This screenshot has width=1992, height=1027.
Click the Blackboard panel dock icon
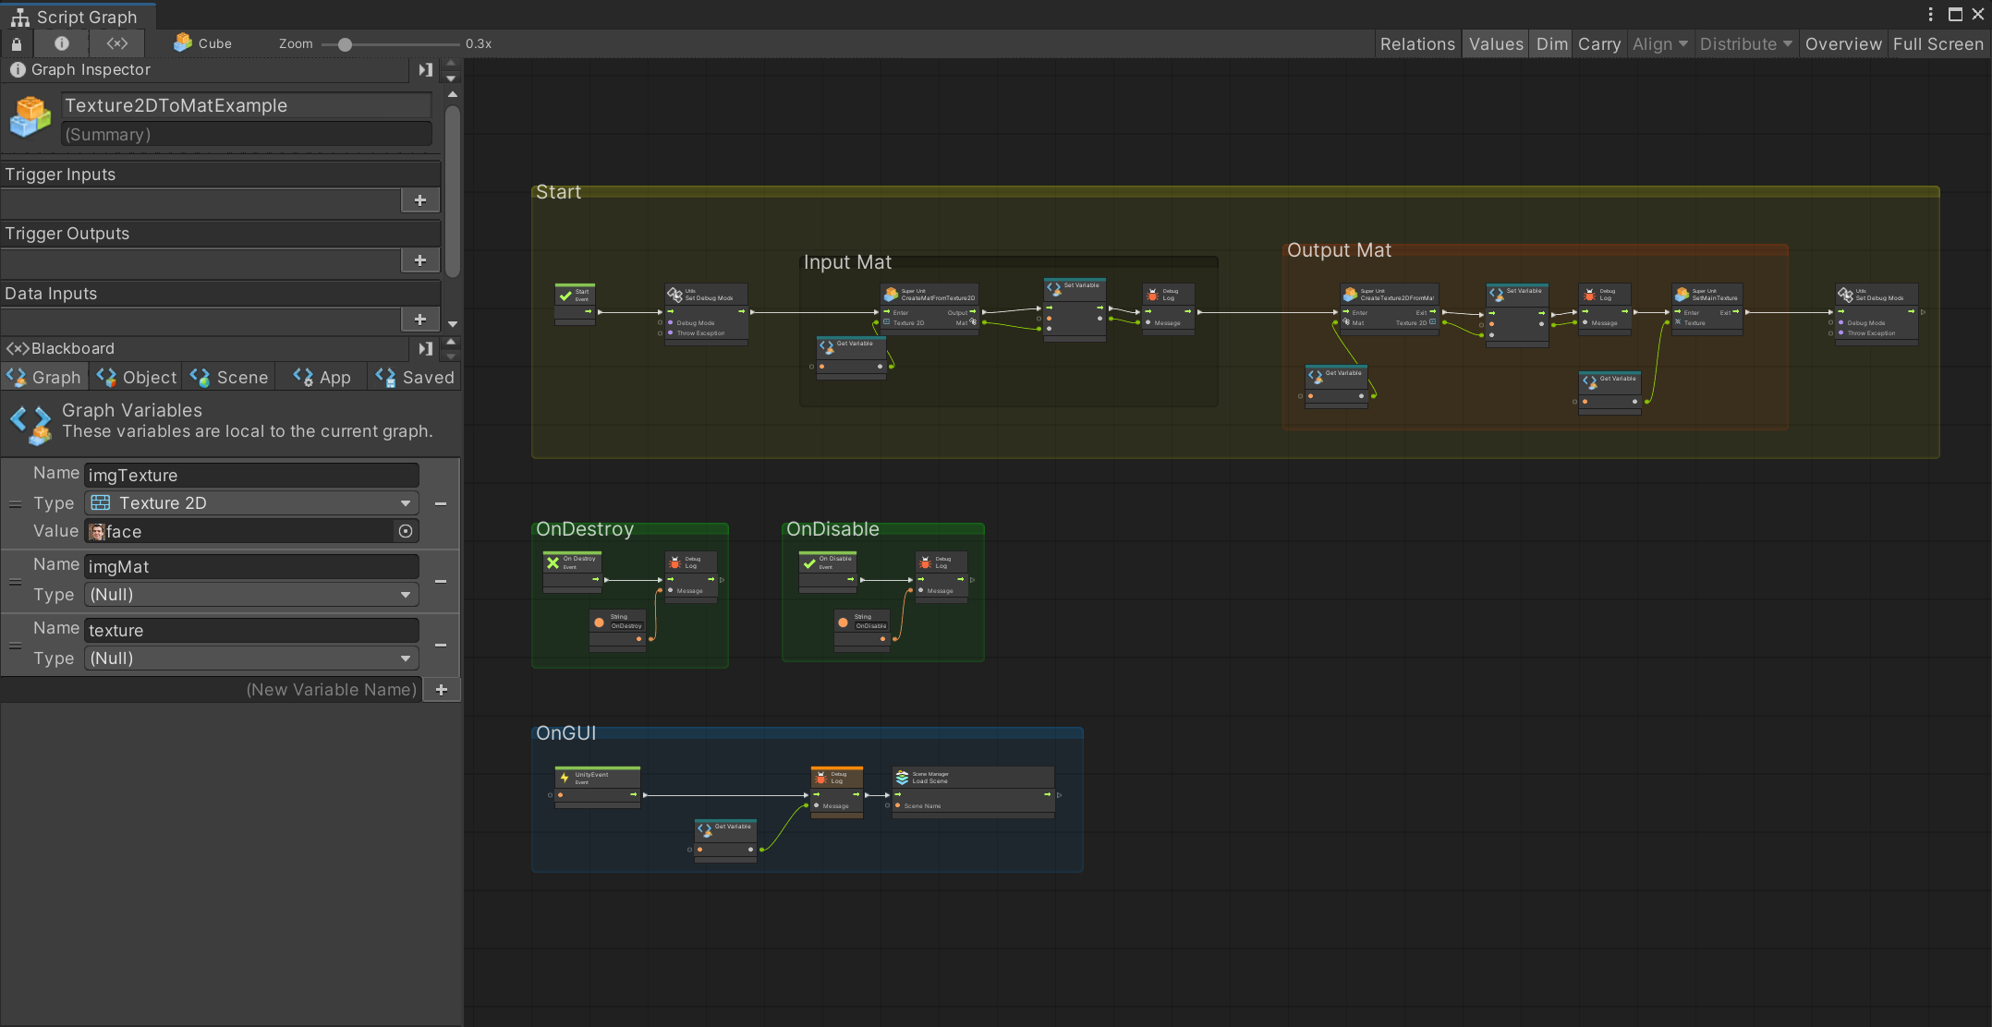click(425, 348)
